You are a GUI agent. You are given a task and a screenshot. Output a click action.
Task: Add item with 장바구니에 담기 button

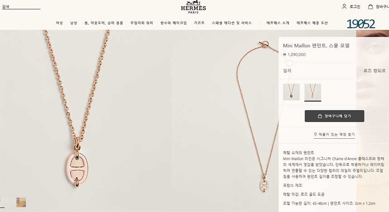334,116
